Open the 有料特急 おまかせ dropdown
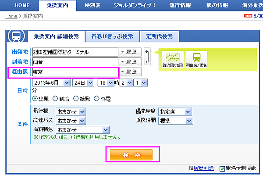The height and width of the screenshot is (179, 263). tap(82, 130)
